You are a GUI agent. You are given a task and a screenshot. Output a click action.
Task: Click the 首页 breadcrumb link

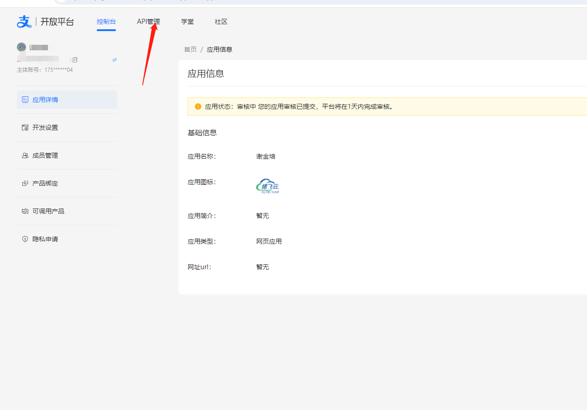click(x=190, y=49)
